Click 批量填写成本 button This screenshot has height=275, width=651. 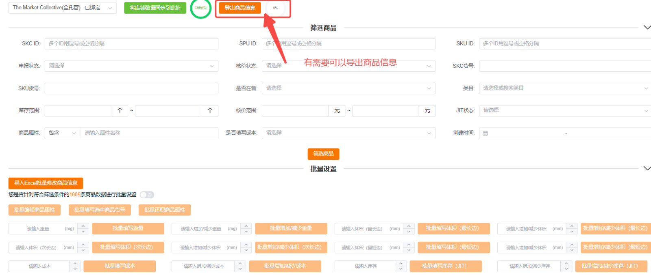[120, 266]
